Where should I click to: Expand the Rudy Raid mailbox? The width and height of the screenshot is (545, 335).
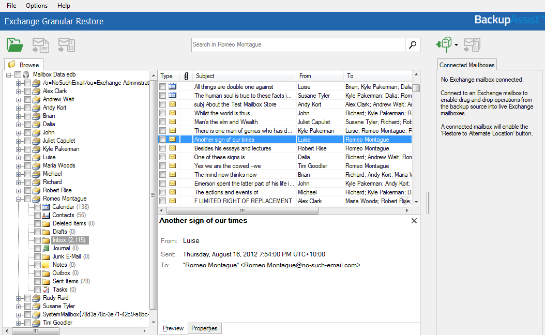coord(18,298)
